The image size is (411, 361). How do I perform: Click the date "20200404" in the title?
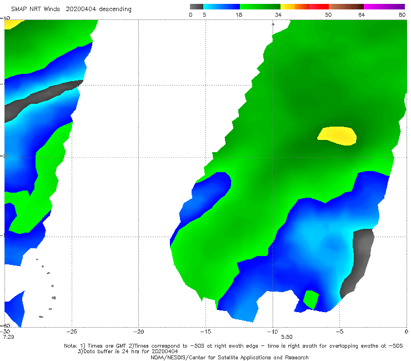(x=81, y=9)
